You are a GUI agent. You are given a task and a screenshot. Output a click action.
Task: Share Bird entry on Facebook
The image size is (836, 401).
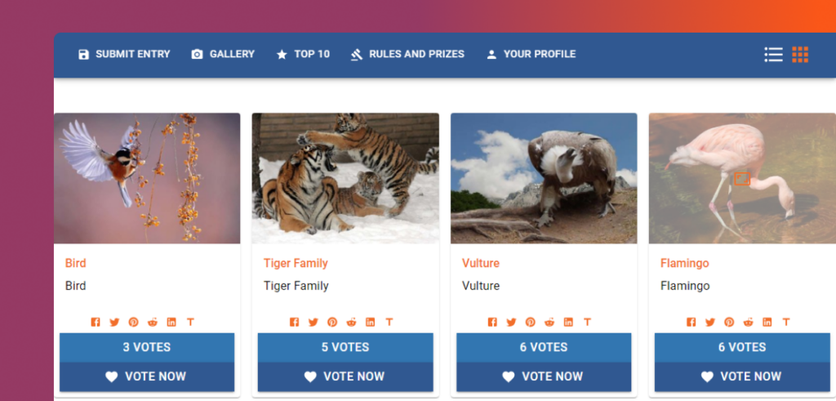click(x=96, y=322)
